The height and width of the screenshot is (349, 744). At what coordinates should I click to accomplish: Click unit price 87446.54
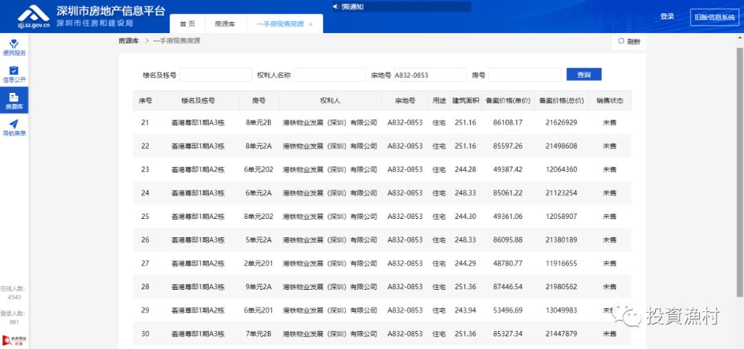508,287
